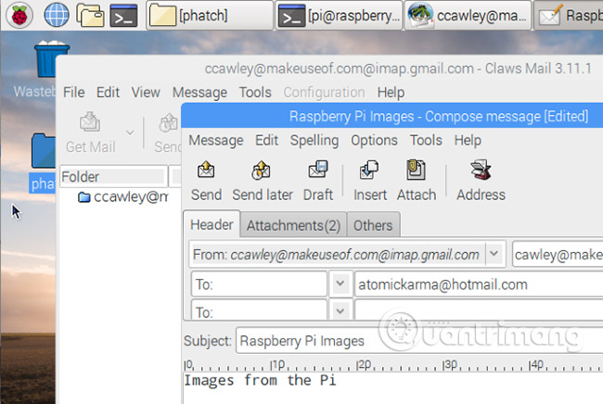Switch to the [phatch] folder window
603x404 pixels.
(210, 16)
